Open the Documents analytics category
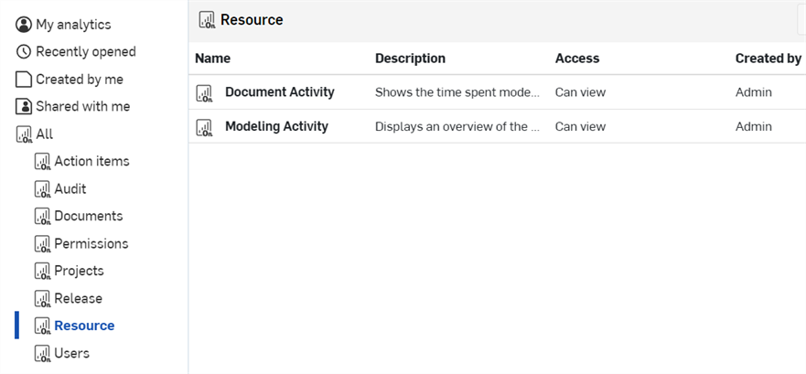 88,217
